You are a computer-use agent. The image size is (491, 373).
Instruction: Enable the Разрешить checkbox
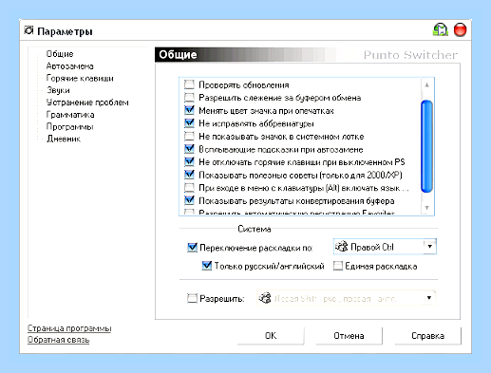coord(192,298)
